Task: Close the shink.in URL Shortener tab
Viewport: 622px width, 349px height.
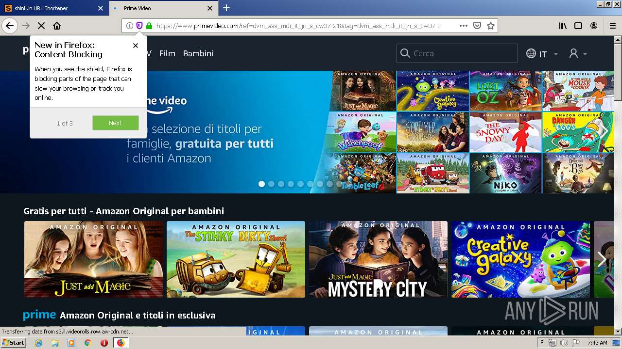Action: [101, 8]
